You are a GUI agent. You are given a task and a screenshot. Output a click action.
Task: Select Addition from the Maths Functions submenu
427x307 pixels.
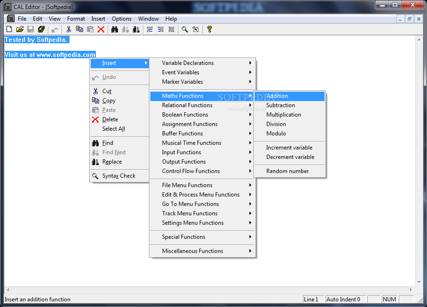[289, 96]
